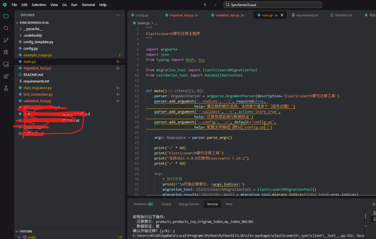Select the Terminal panel tab
Image resolution: width=376 pixels, height=239 pixels.
(x=212, y=204)
